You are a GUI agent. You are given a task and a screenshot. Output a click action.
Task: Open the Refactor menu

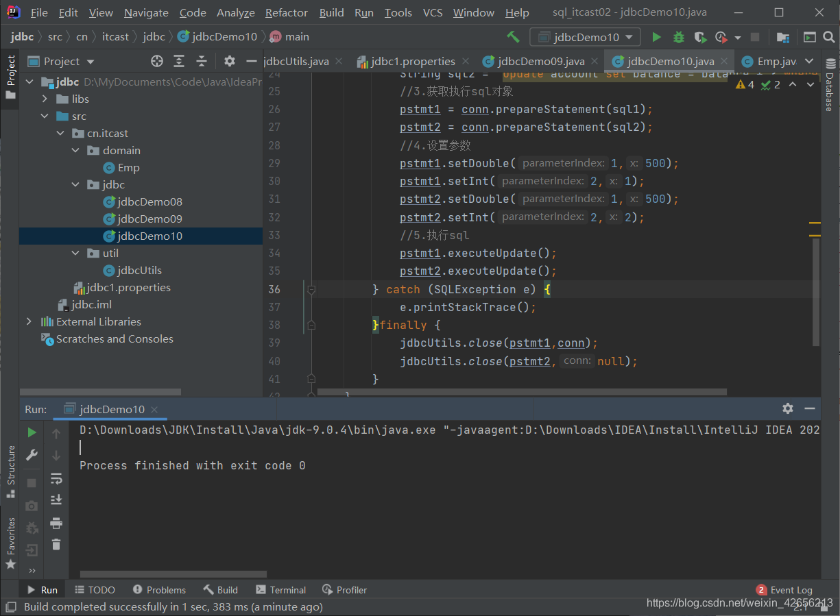click(287, 12)
